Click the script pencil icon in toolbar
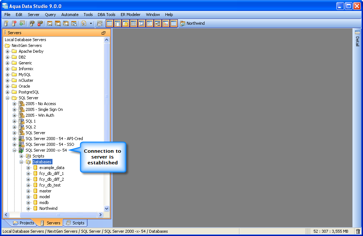Image resolution: width=363 pixels, height=236 pixels. pos(84,23)
